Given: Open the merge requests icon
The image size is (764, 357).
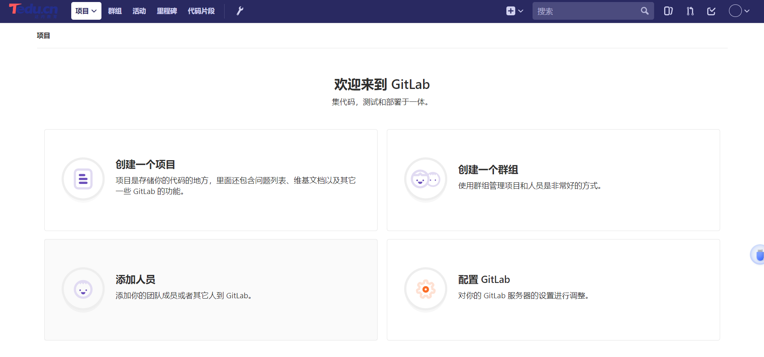Looking at the screenshot, I should click(690, 11).
